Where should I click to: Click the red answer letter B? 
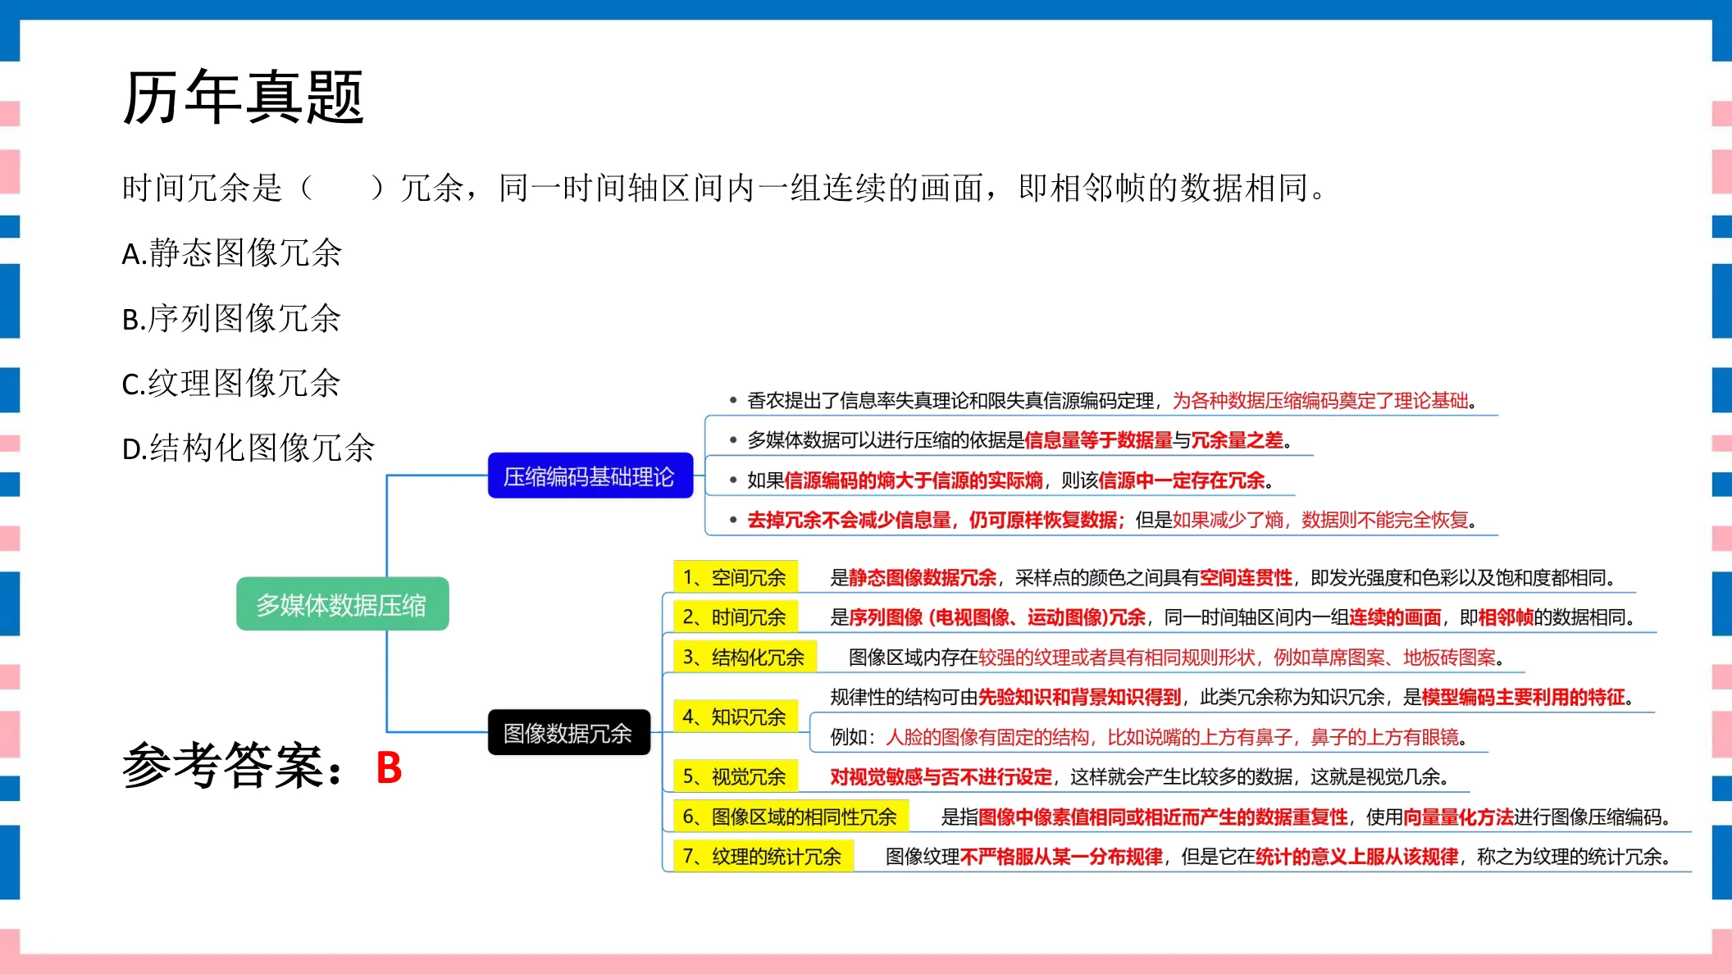pos(389,768)
